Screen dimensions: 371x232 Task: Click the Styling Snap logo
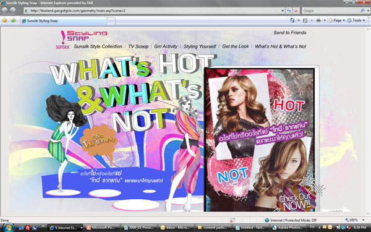tap(87, 35)
